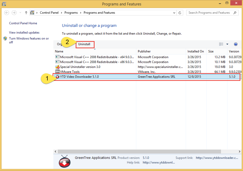This screenshot has width=243, height=171.
Task: Click the specialuninstaller publisher URL cell
Action: tap(160, 67)
